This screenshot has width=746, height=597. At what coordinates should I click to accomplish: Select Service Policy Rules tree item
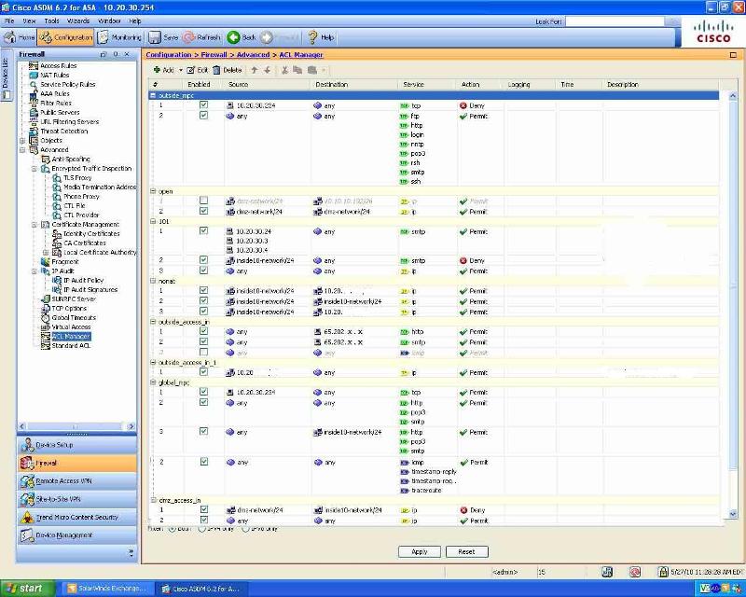tap(67, 84)
